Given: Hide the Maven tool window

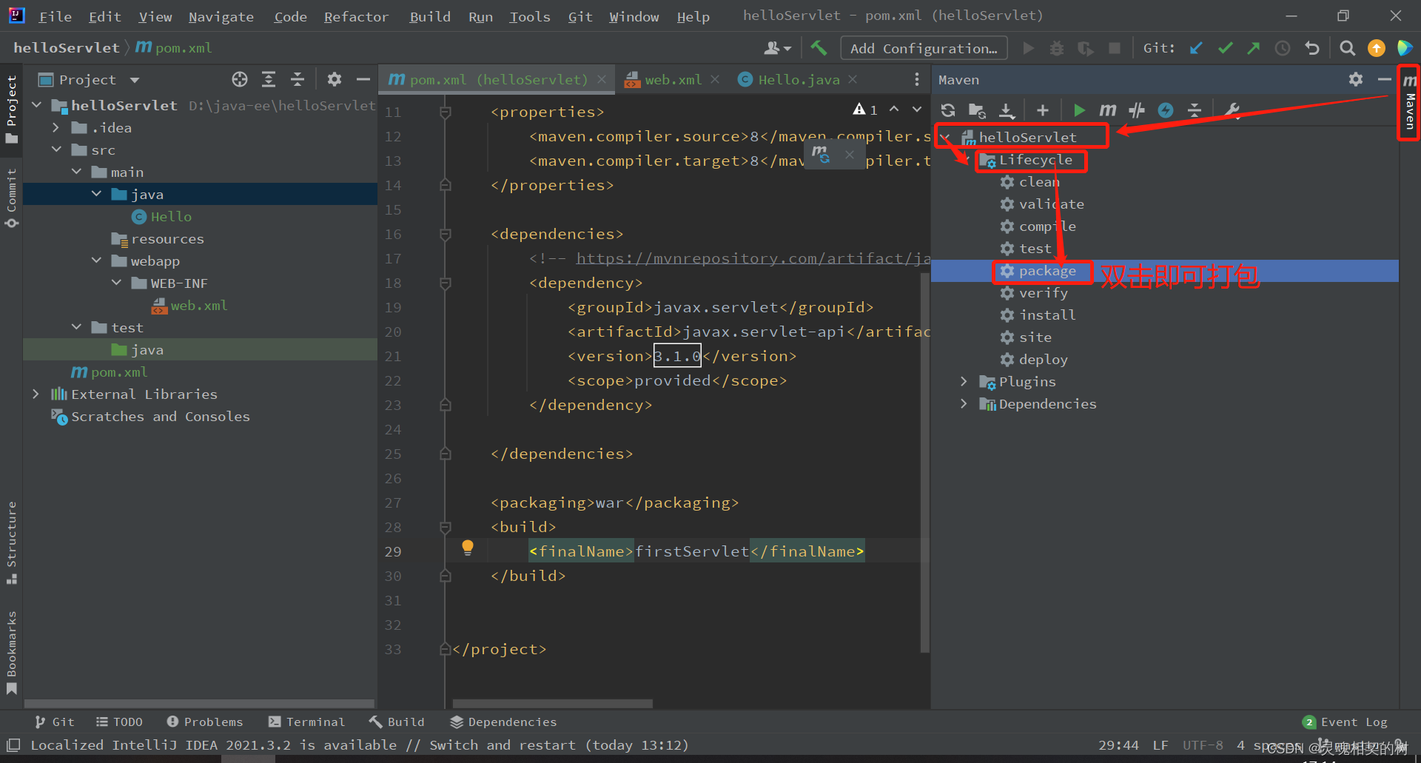Looking at the screenshot, I should (x=1384, y=79).
